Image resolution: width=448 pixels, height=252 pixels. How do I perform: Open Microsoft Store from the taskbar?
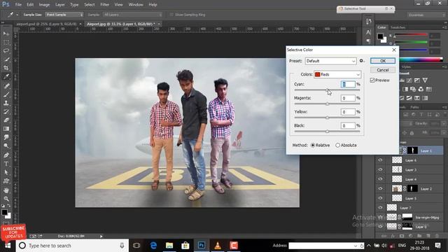tap(185, 246)
